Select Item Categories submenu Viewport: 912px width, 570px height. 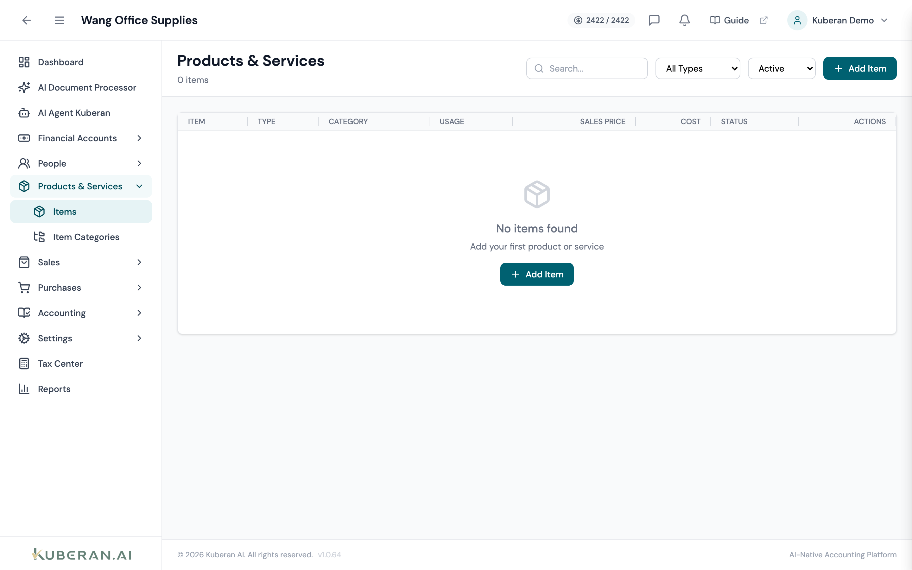pos(81,237)
